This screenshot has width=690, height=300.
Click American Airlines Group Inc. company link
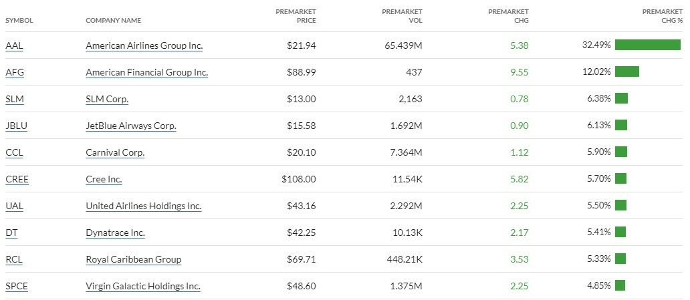point(144,45)
